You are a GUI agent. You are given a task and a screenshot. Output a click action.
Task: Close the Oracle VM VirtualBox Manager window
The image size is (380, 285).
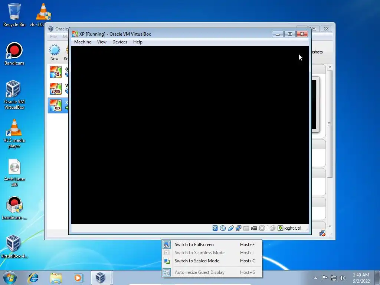tap(327, 29)
